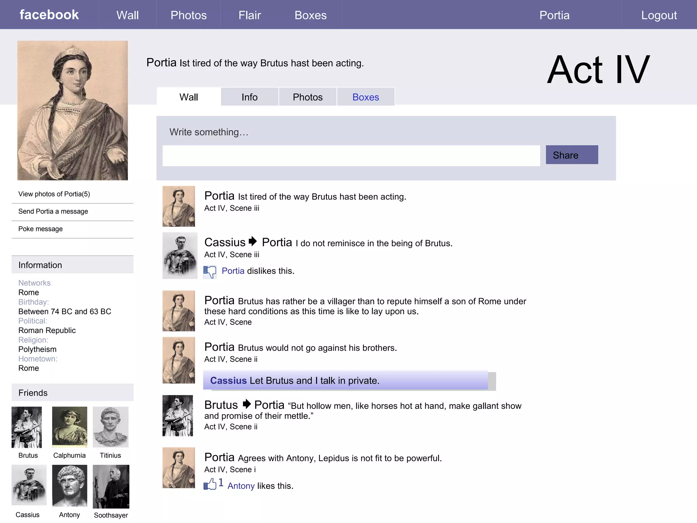Screen dimensions: 697x523
Task: Open Calphurnia friend picture
Action: click(69, 427)
